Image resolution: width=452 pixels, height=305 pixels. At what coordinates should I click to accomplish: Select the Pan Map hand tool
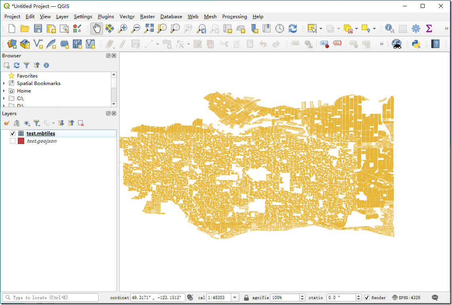click(x=97, y=28)
